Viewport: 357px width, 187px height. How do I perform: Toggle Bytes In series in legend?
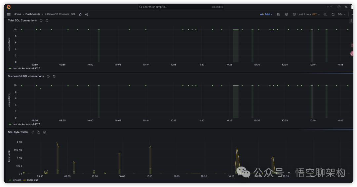(x=17, y=180)
